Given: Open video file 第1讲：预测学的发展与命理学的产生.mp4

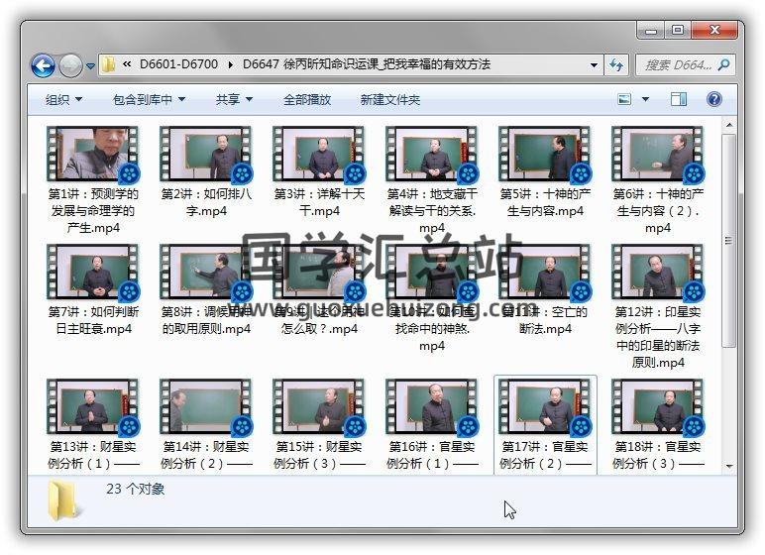Looking at the screenshot, I should (x=92, y=154).
